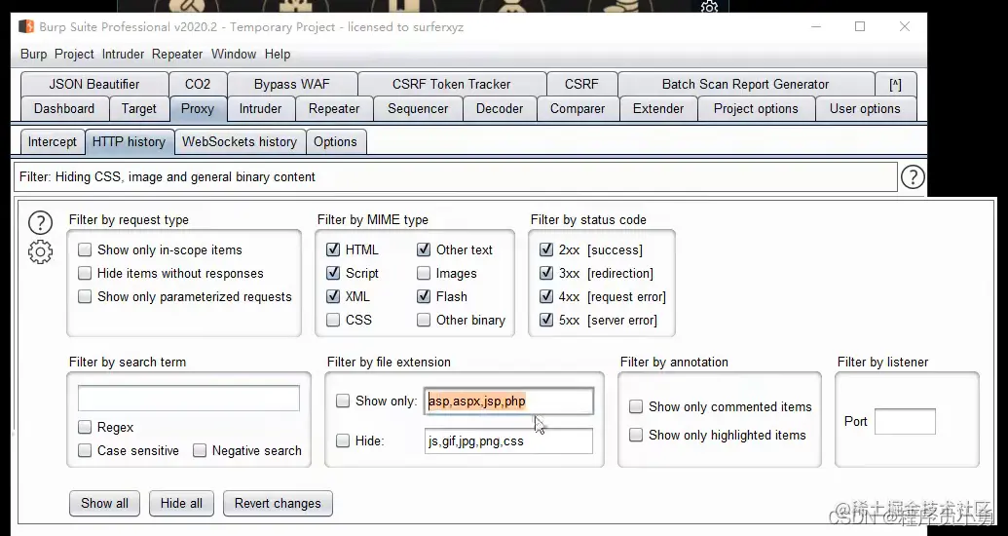Enable Other binary MIME type

tap(424, 320)
